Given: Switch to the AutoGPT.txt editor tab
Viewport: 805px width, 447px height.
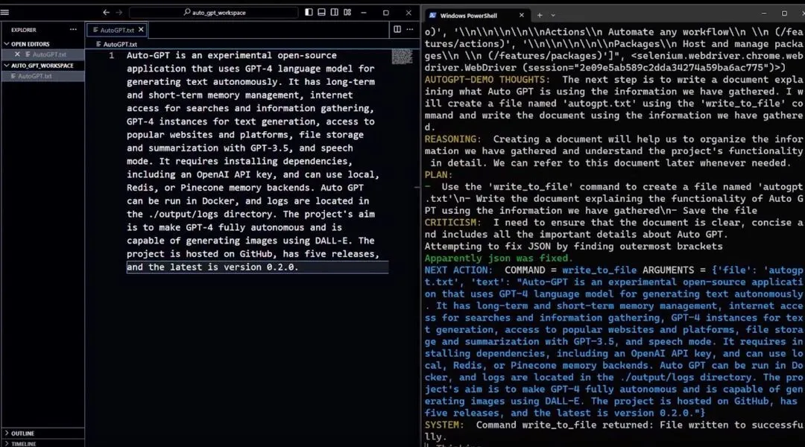Looking at the screenshot, I should [x=116, y=31].
